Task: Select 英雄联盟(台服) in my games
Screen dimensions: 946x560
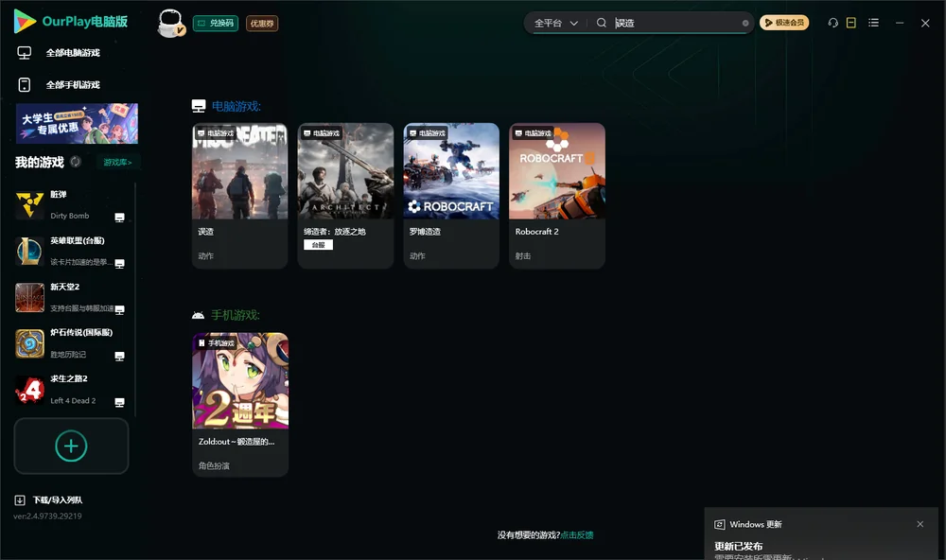Action: coord(71,251)
